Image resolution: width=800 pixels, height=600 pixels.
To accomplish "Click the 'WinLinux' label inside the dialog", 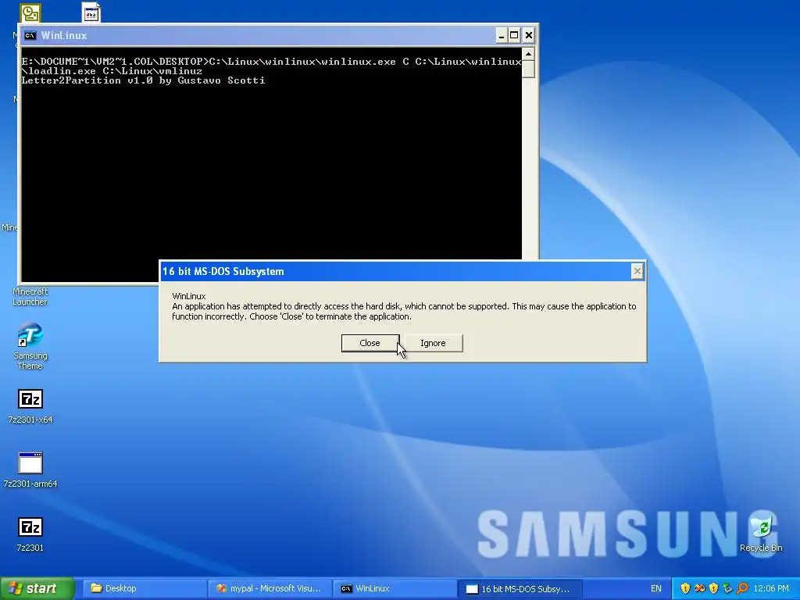I will coord(189,296).
